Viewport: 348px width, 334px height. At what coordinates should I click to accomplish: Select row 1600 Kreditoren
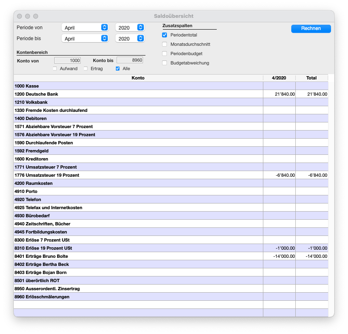click(171, 159)
